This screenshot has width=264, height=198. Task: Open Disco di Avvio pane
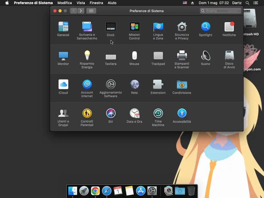click(x=229, y=60)
